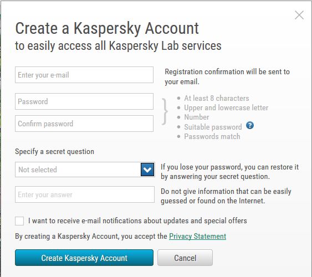Viewport: 312px width, 277px height.
Task: Open the Privacy Statement link
Action: (x=198, y=236)
